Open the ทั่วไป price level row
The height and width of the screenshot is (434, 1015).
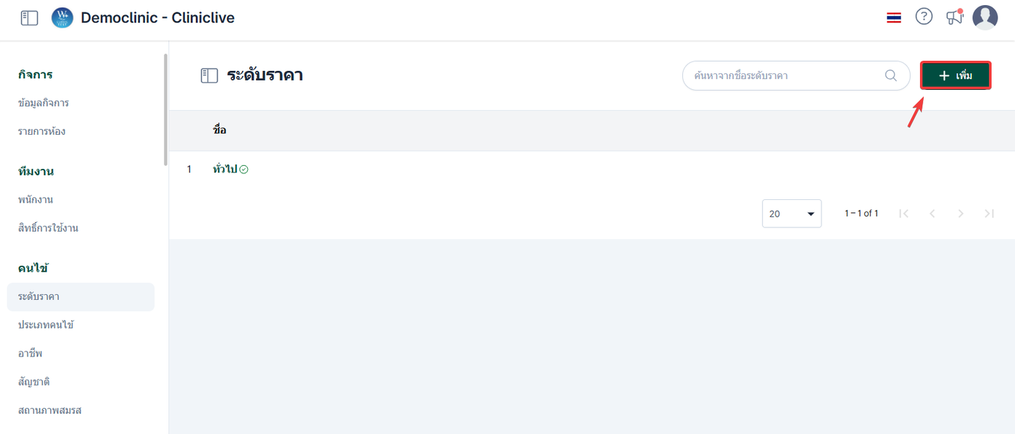tap(225, 170)
